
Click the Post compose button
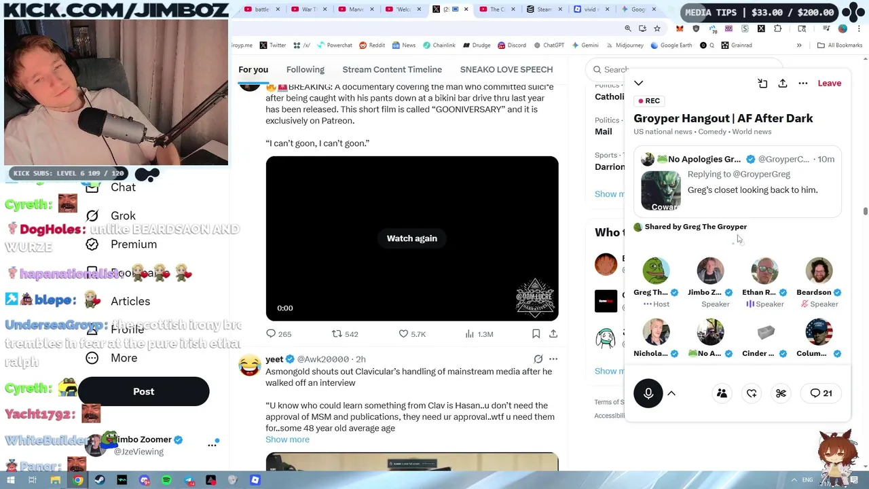click(143, 392)
